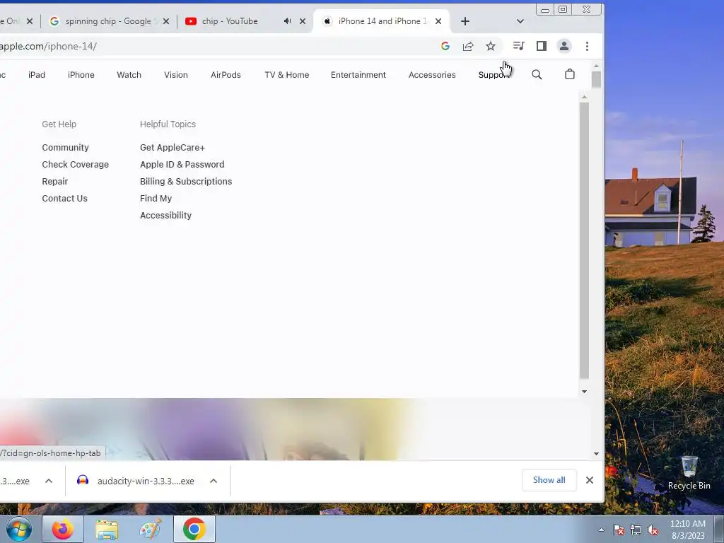Image resolution: width=724 pixels, height=543 pixels.
Task: Bookmark this tab with the star icon
Action: pyautogui.click(x=491, y=46)
